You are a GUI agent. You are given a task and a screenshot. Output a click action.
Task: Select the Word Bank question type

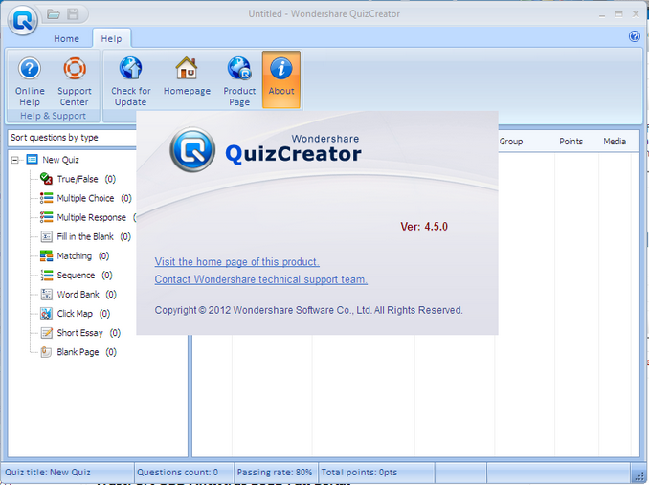(x=78, y=295)
